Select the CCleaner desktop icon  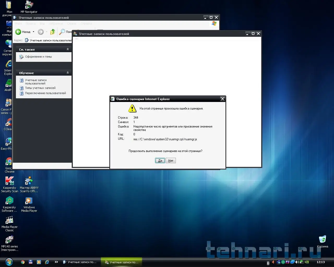[x=8, y=124]
